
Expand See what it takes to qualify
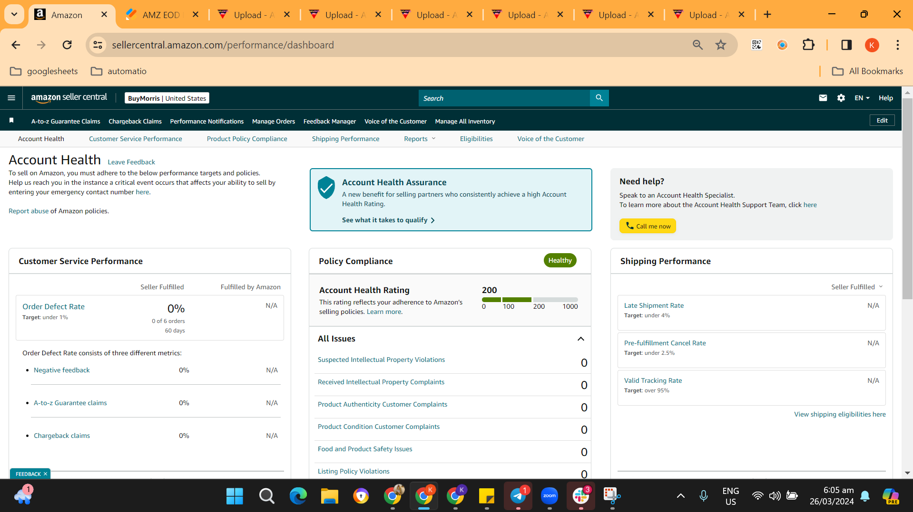tap(388, 220)
